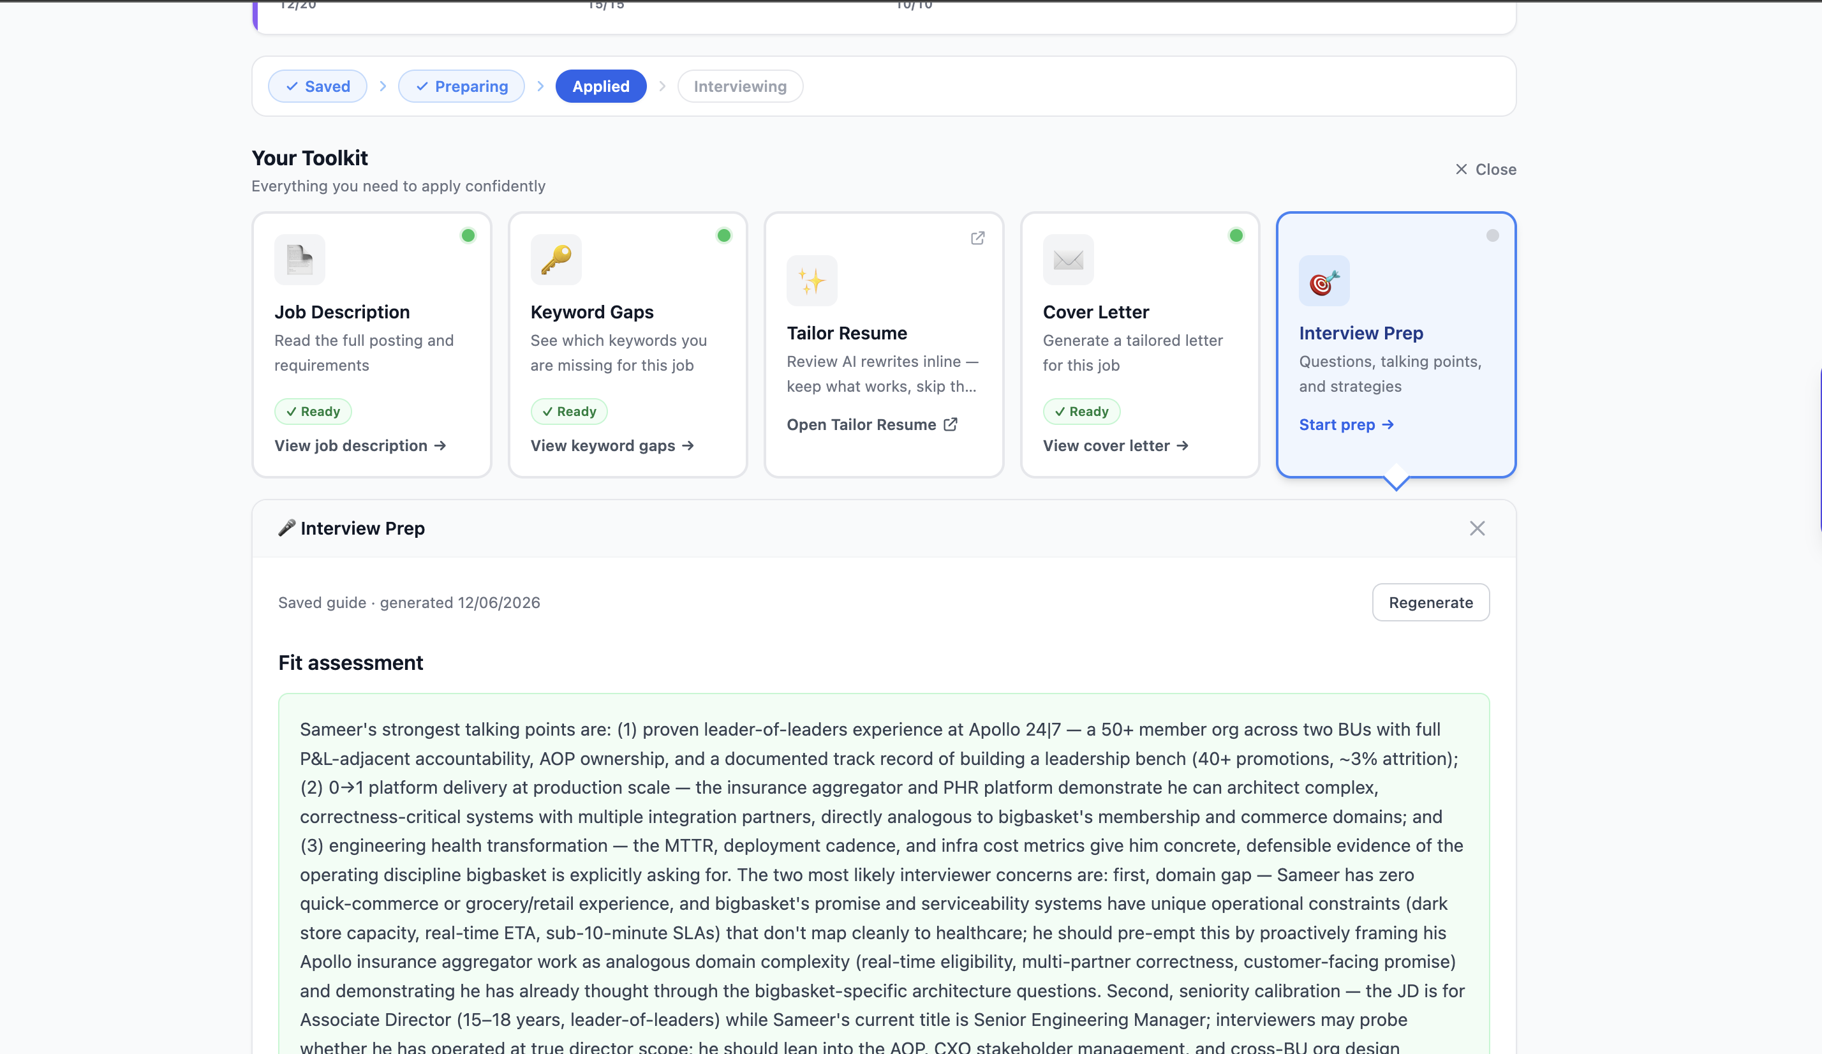The width and height of the screenshot is (1822, 1054).
Task: Click the Interview Prep card title
Action: [x=1361, y=333]
